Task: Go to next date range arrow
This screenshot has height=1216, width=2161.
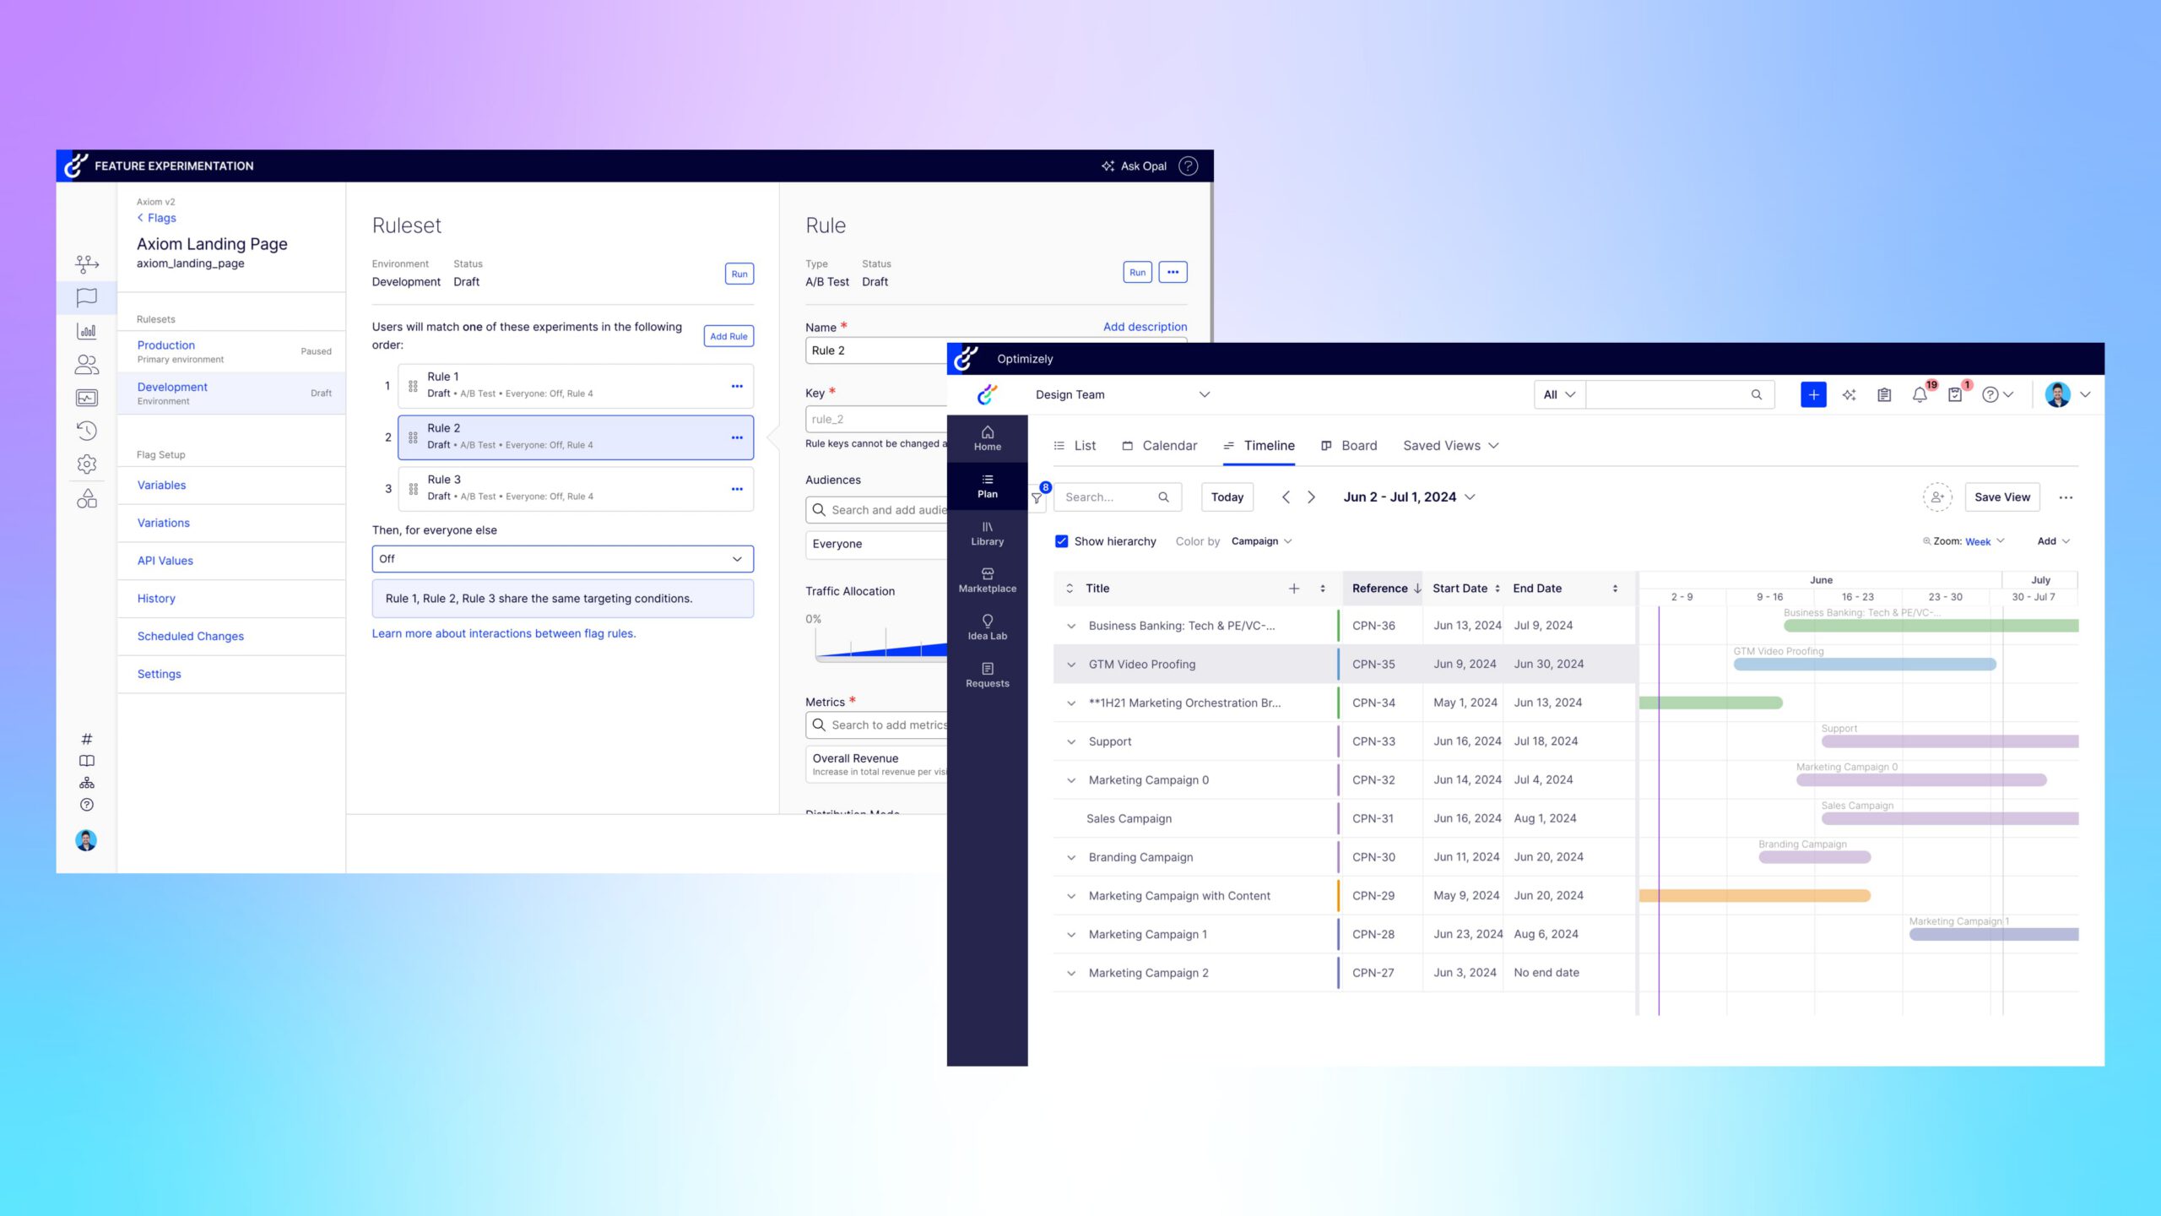Action: 1311,497
